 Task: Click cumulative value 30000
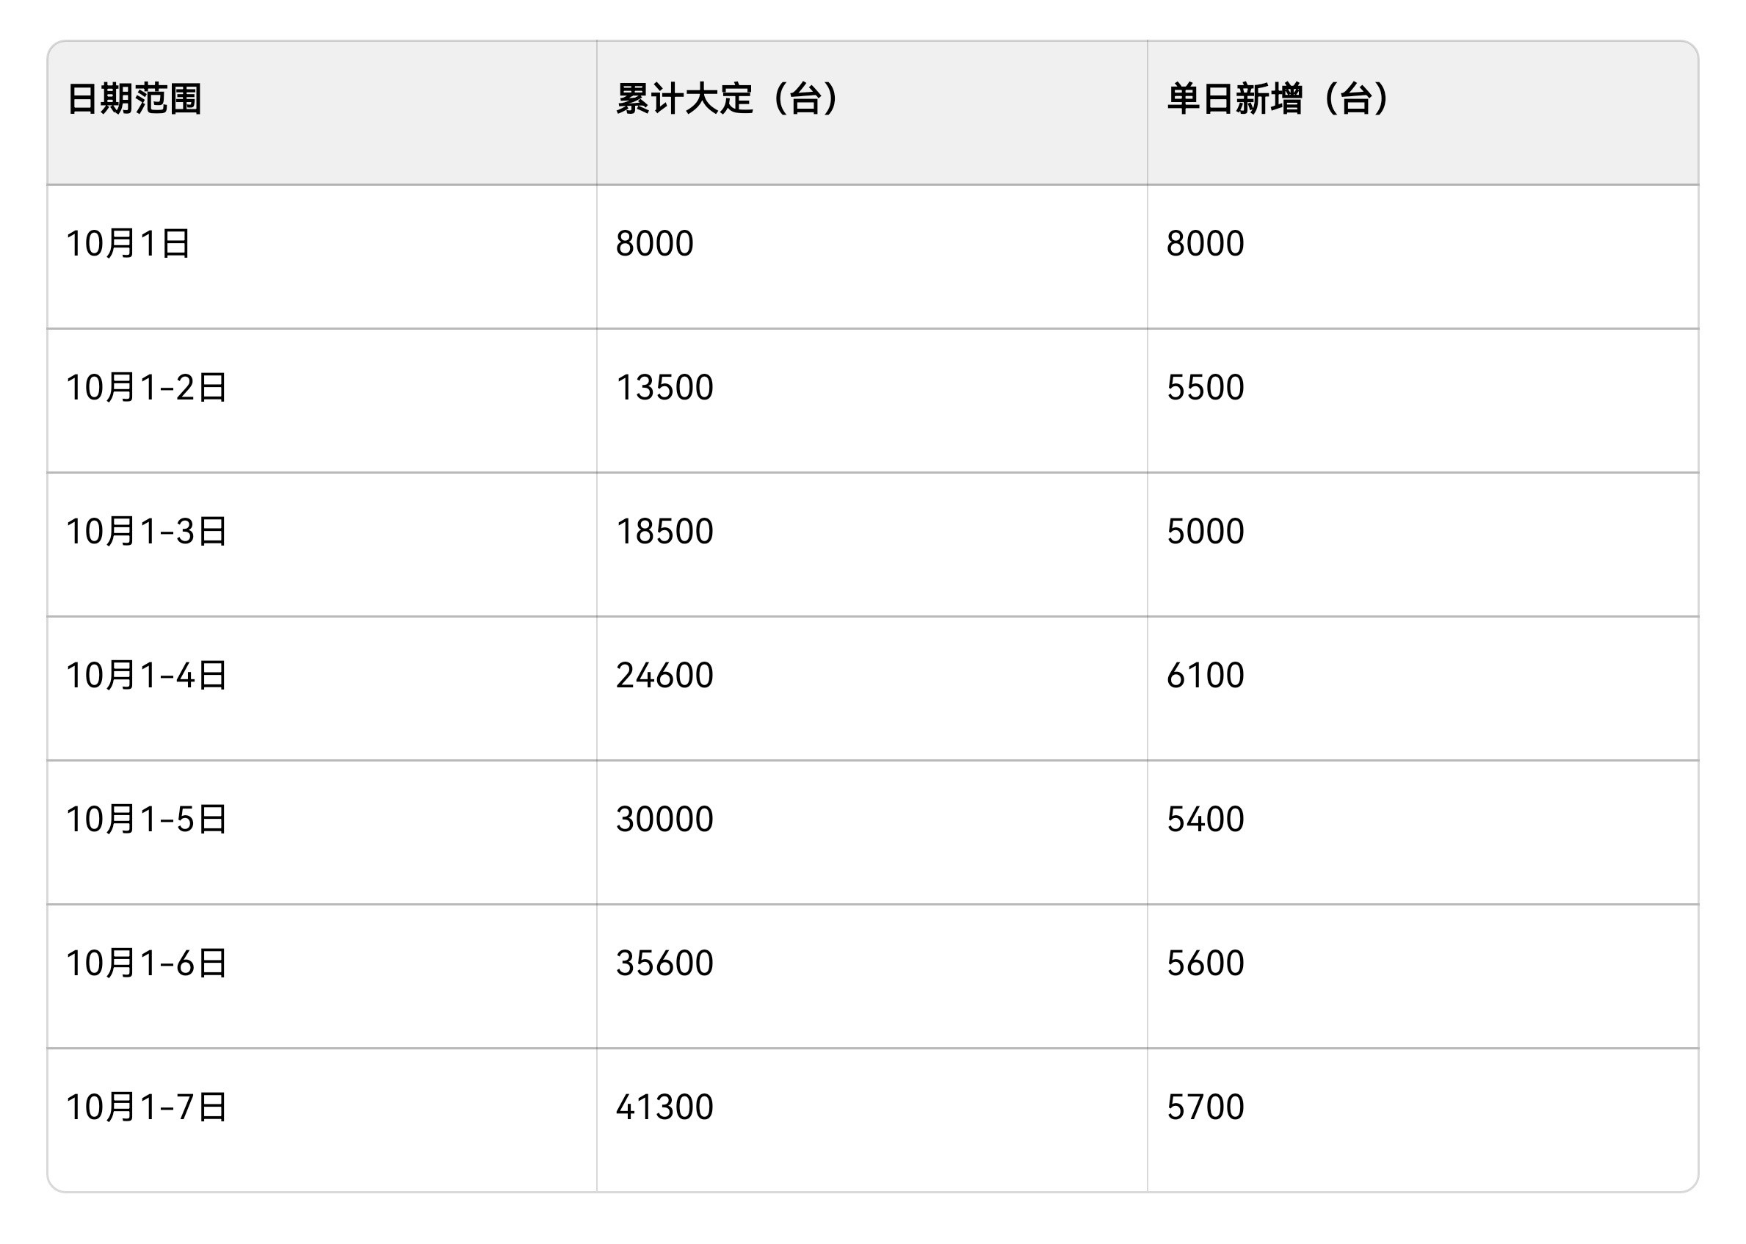[x=664, y=820]
